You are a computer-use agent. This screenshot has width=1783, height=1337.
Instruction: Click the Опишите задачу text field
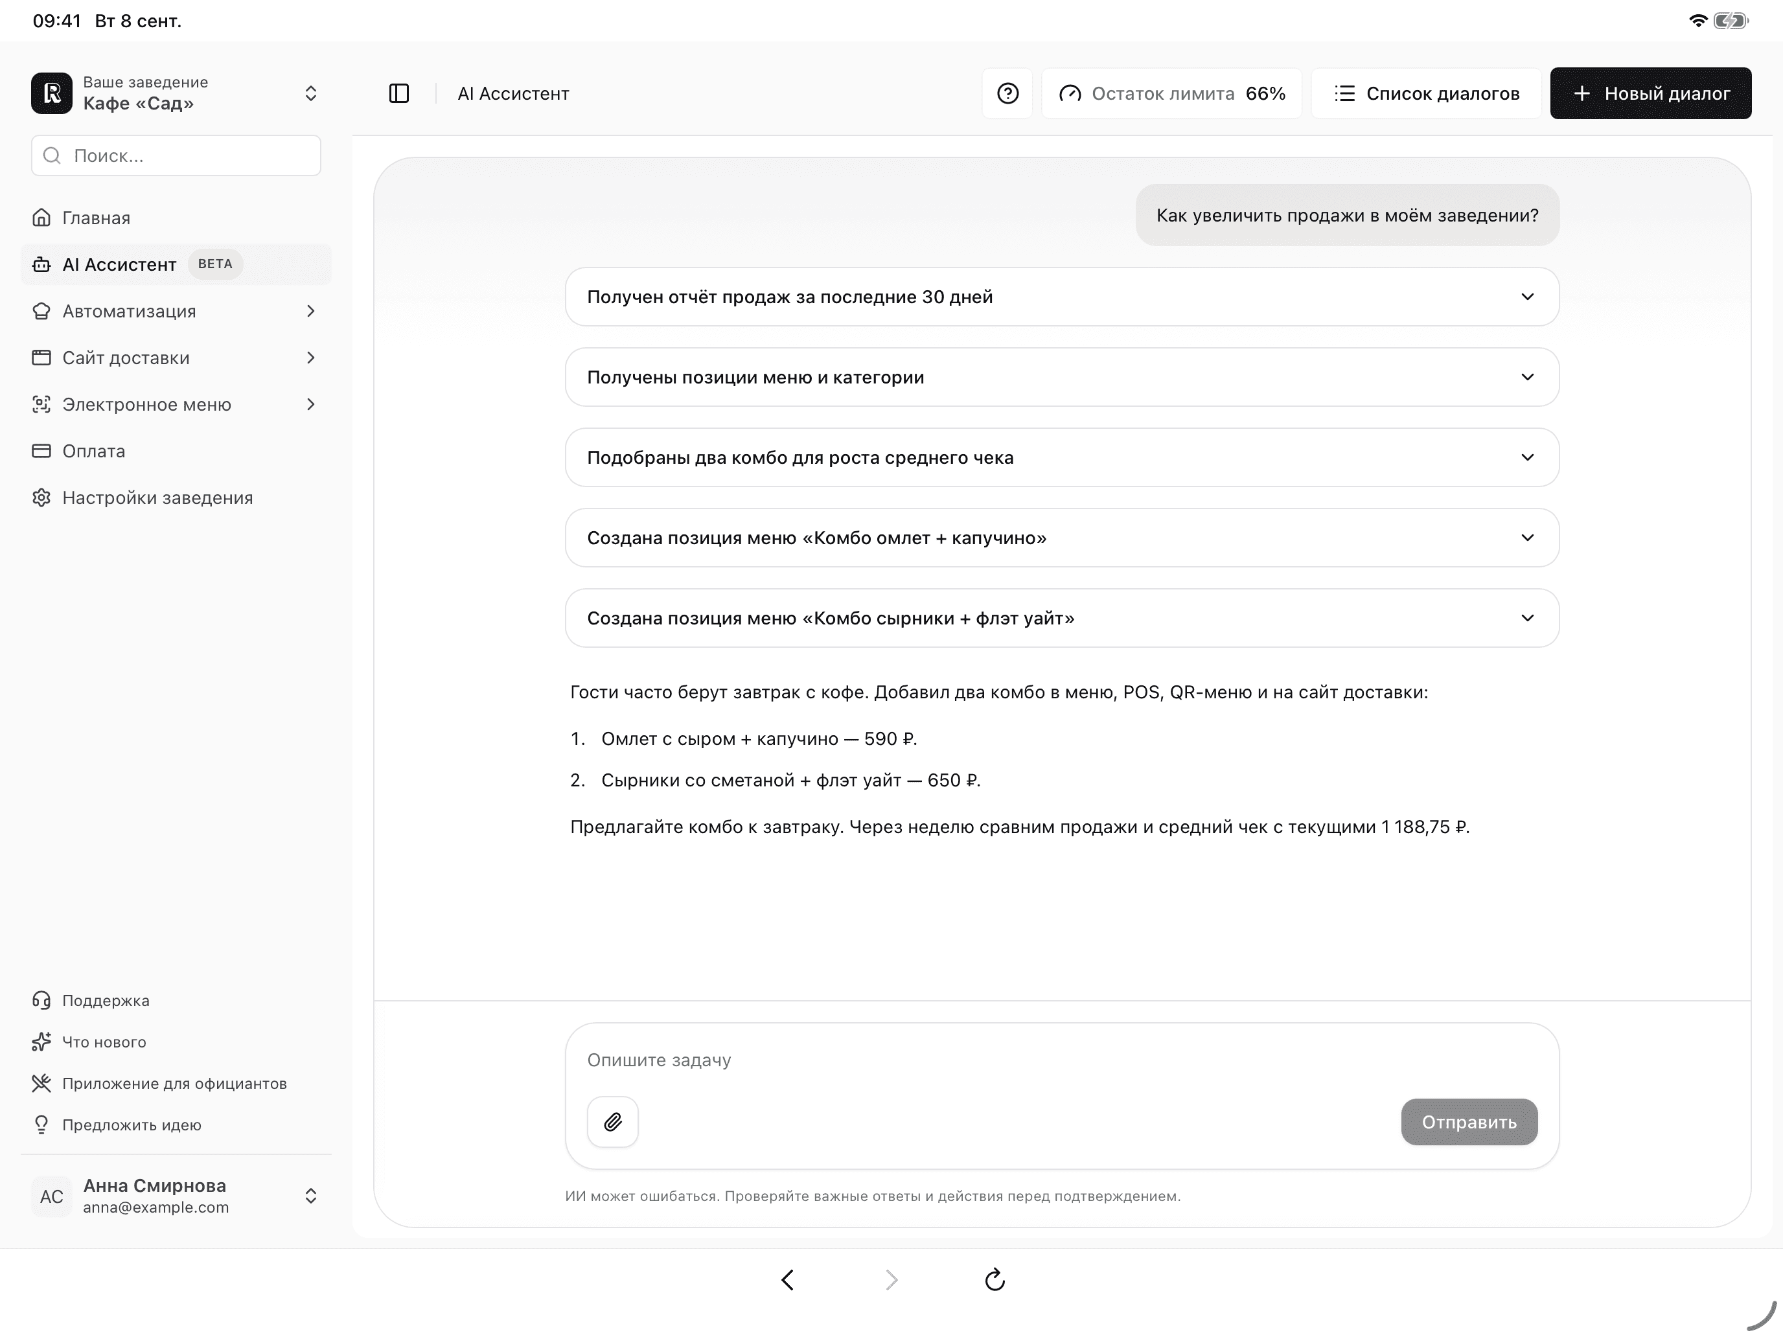[x=1062, y=1060]
